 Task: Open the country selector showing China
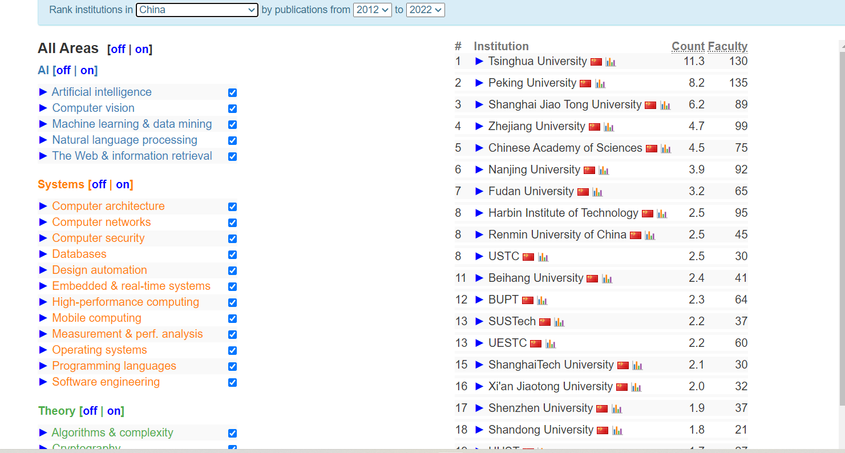(x=197, y=10)
